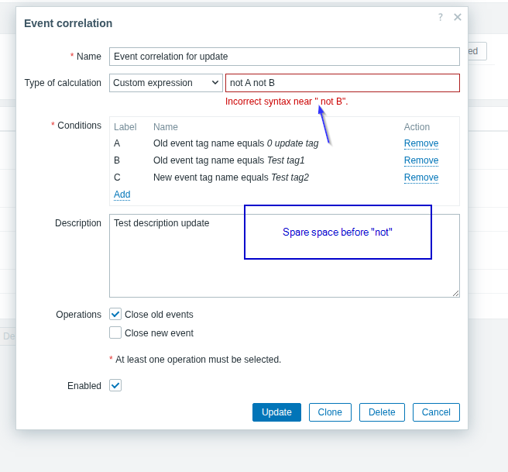Cancel the event correlation dialog

[436, 412]
